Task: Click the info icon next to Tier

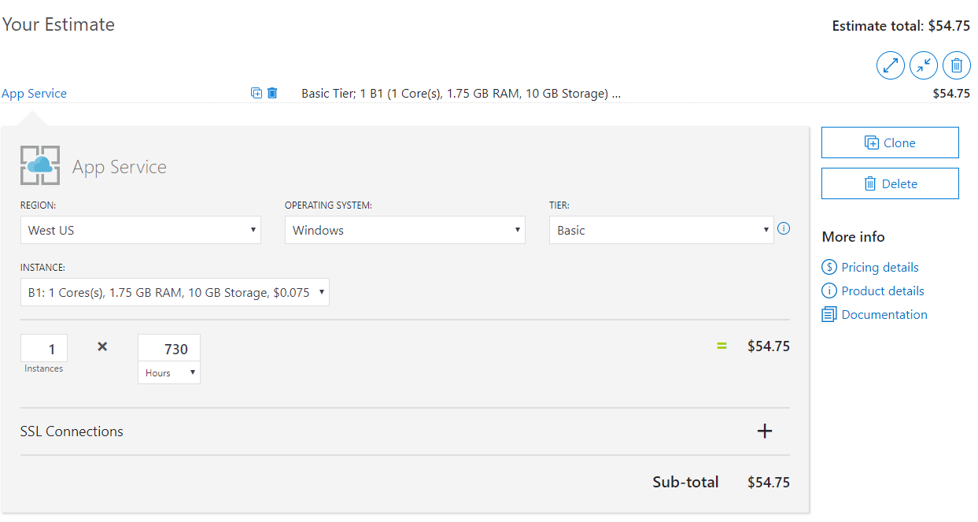Action: pyautogui.click(x=784, y=229)
